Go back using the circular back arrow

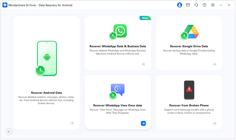tap(9, 132)
